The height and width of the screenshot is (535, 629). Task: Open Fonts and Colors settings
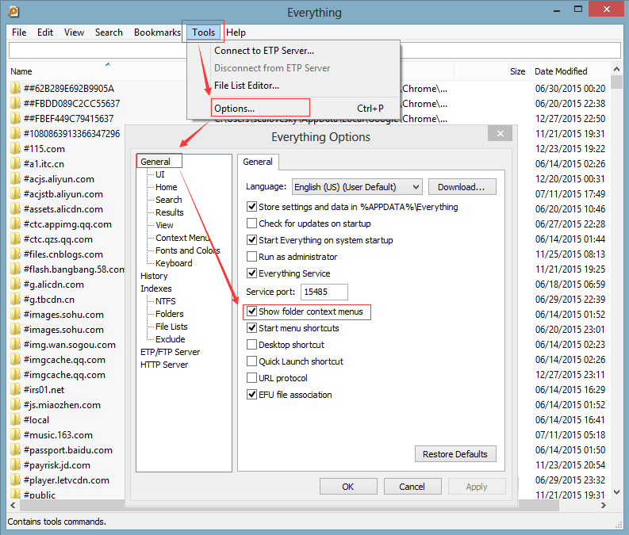pyautogui.click(x=188, y=250)
